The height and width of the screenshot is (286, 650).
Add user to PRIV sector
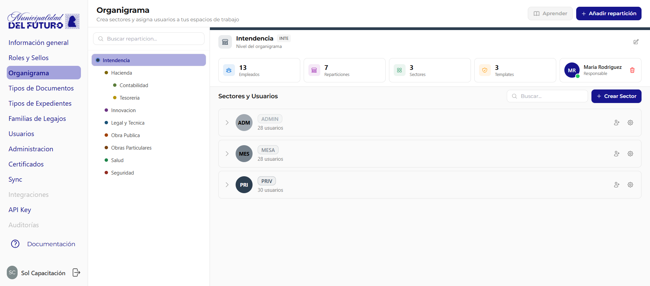click(616, 185)
